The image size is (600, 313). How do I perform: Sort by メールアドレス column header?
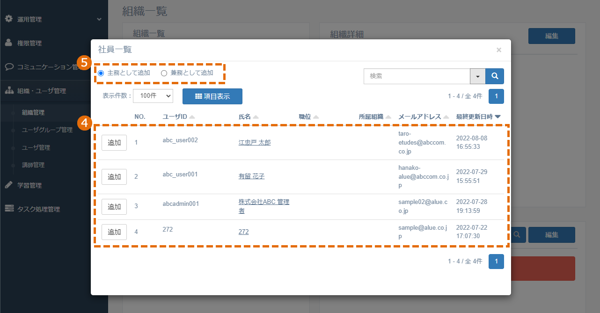(424, 116)
